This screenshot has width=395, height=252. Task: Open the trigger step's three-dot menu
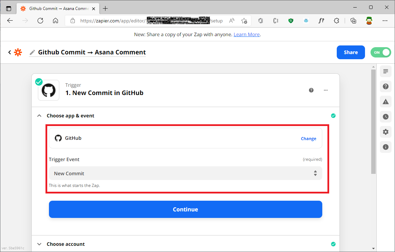[326, 90]
